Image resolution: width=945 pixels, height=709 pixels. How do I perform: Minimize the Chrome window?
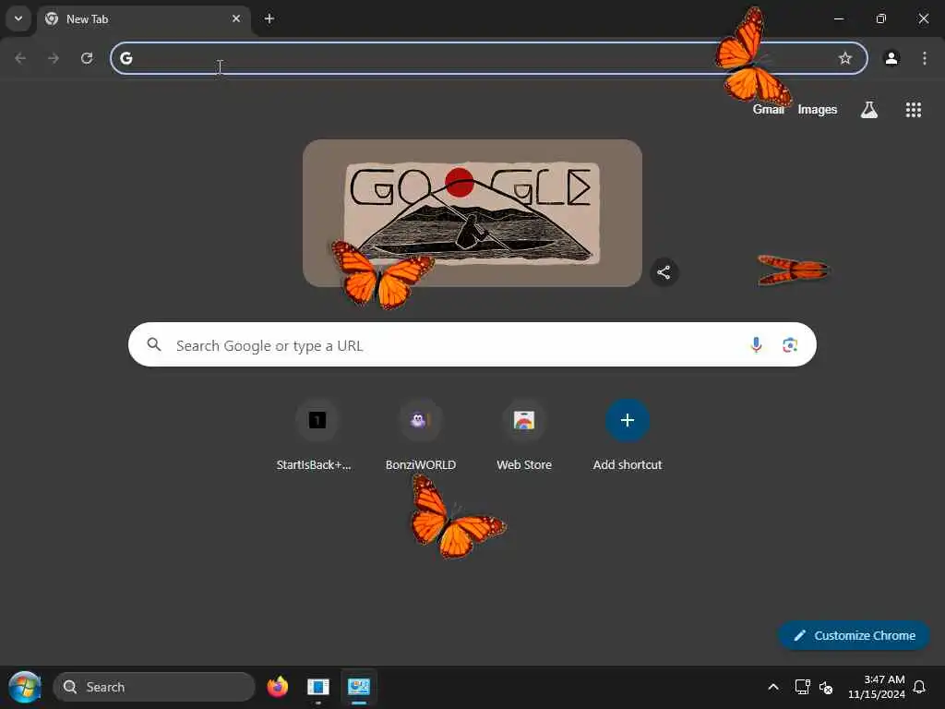tap(838, 18)
